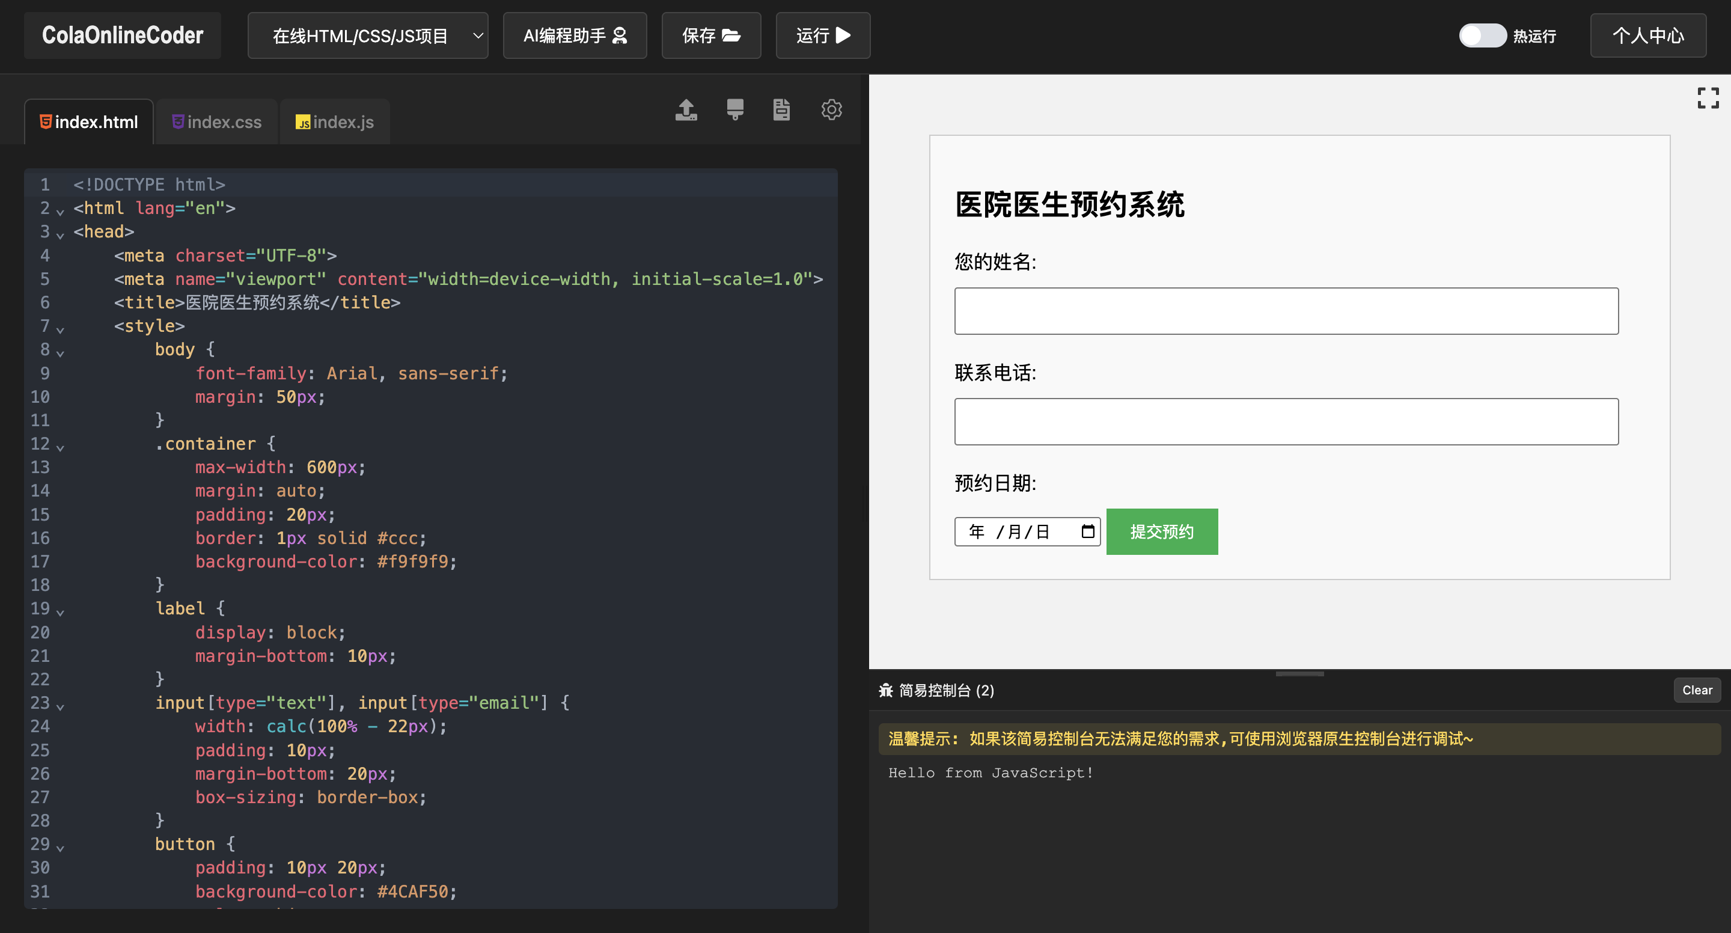The width and height of the screenshot is (1731, 933).
Task: Switch to the index.css tab
Action: 216,121
